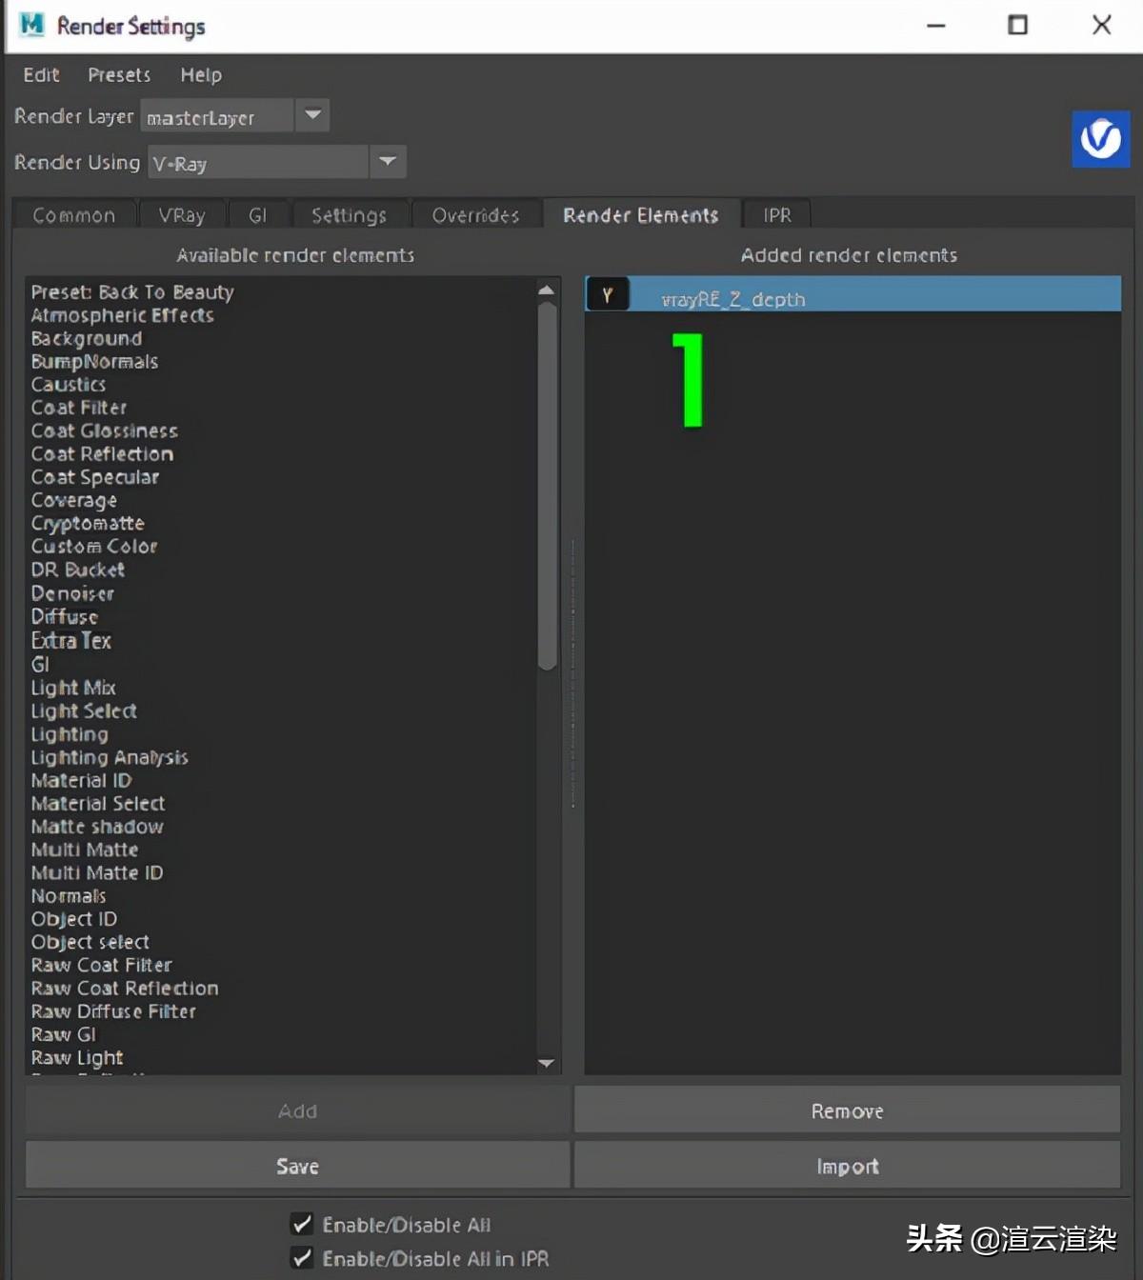
Task: Click the Add button
Action: tap(297, 1110)
